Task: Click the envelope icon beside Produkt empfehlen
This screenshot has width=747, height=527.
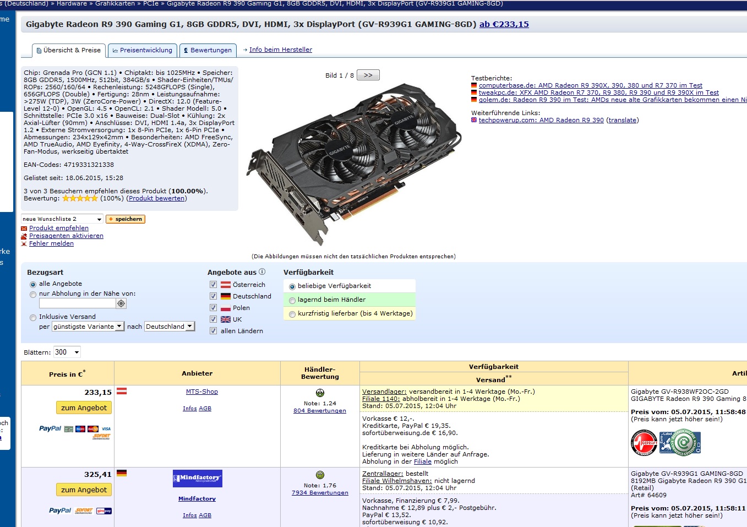Action: coord(24,228)
